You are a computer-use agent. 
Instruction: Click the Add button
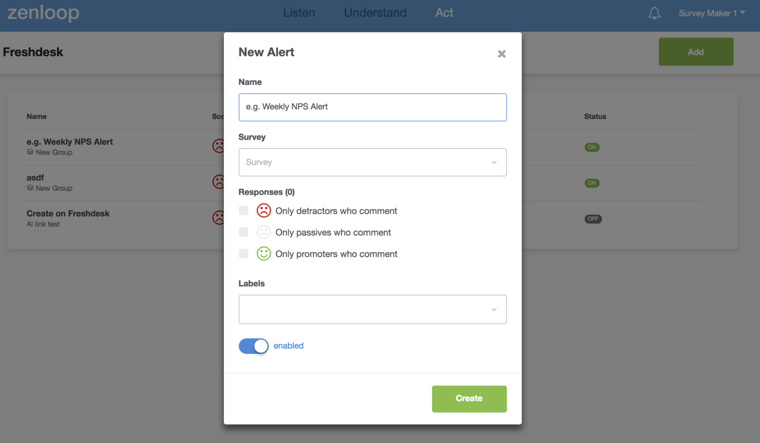pos(696,52)
